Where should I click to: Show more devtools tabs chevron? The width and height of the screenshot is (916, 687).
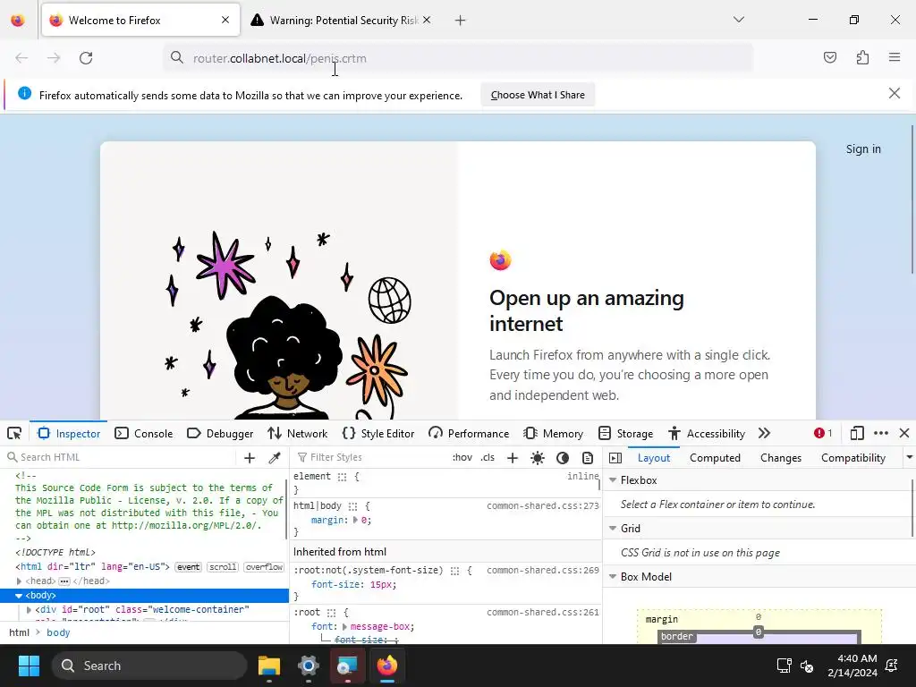[764, 434]
